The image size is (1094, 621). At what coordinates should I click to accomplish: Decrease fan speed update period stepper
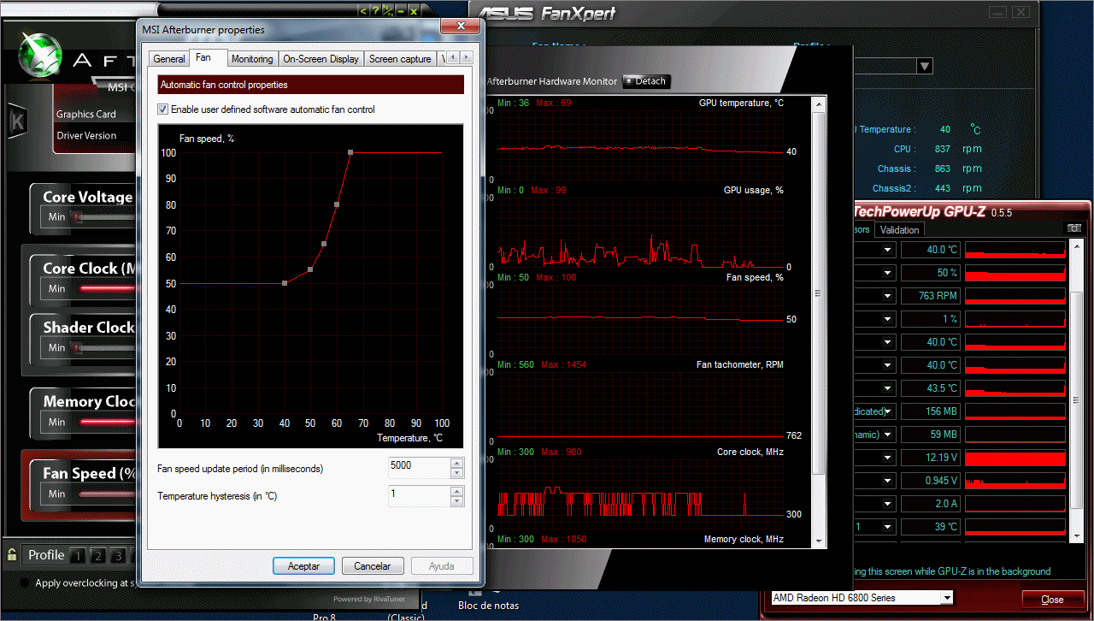tap(456, 473)
